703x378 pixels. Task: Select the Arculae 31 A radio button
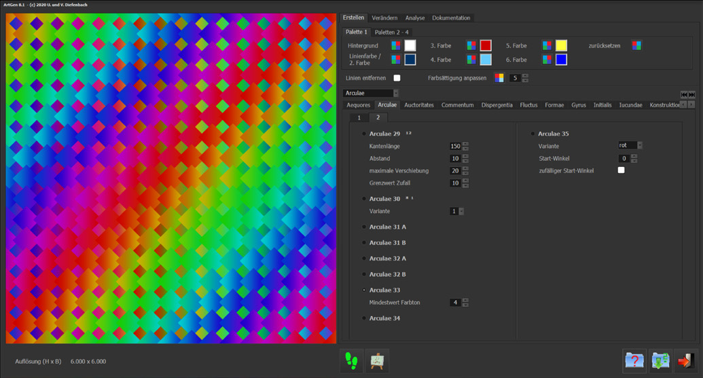coord(364,227)
